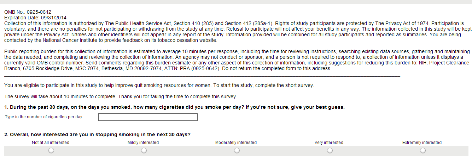The height and width of the screenshot is (163, 472).
Task: Click the cigarettes per day input field
Action: click(x=148, y=117)
